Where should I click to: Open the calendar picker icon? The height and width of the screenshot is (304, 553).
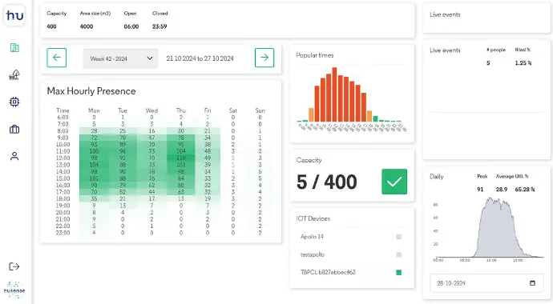click(532, 283)
